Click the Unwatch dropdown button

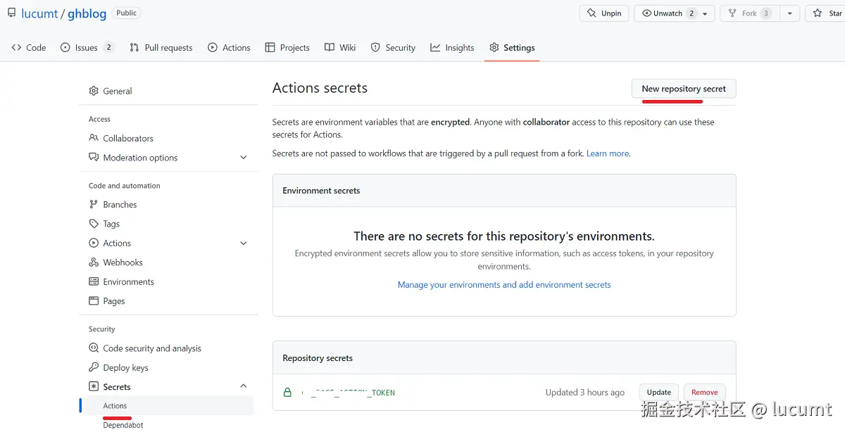tap(675, 13)
